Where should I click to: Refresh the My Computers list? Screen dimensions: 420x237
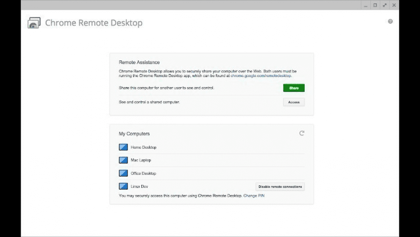(302, 133)
